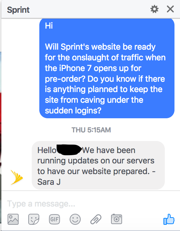This screenshot has width=180, height=231.
Task: Open the sticker picker
Action: (x=34, y=219)
